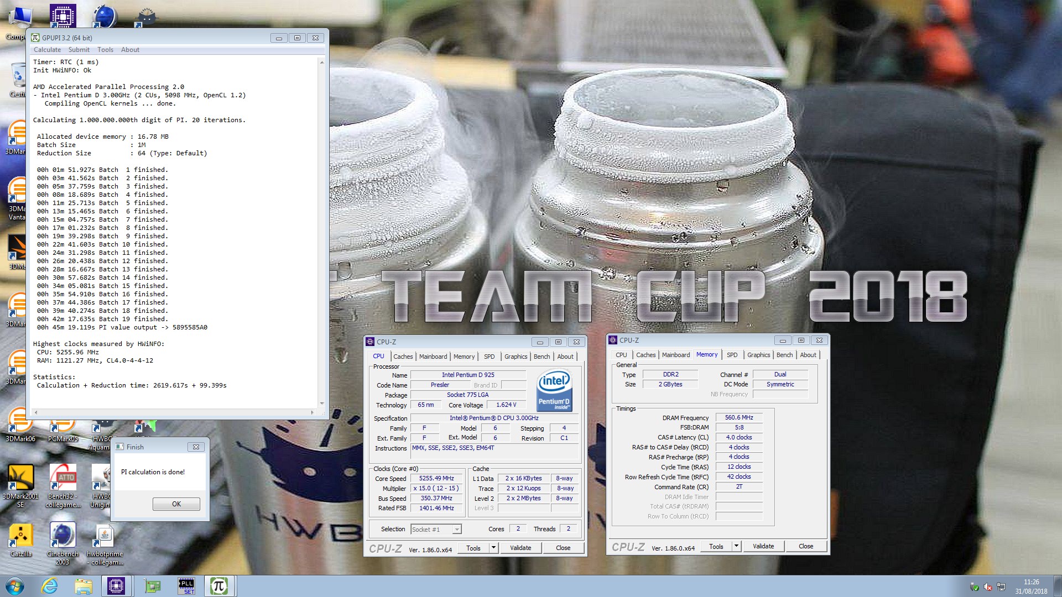Click the green shield tray icon
Viewport: 1062px width, 597px height.
click(x=975, y=587)
